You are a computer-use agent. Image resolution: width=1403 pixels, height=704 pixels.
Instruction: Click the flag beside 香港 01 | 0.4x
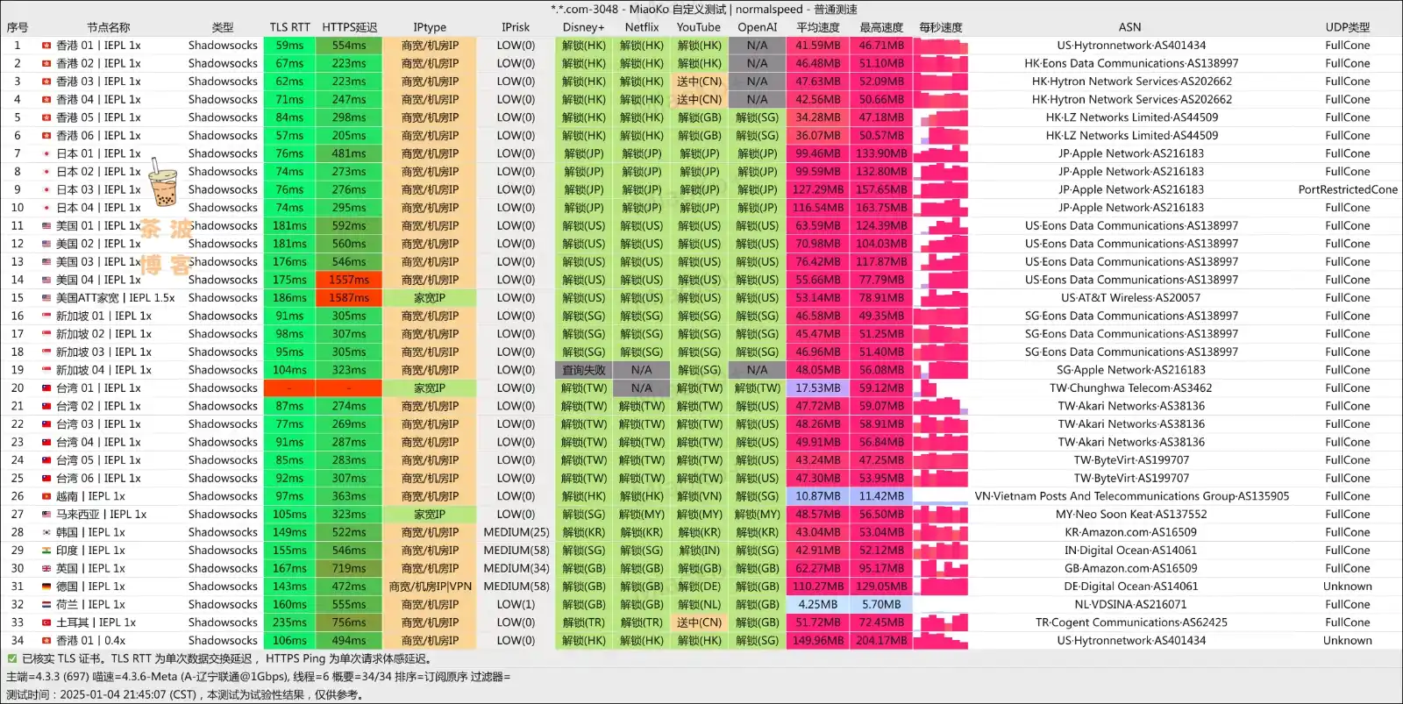coord(46,641)
